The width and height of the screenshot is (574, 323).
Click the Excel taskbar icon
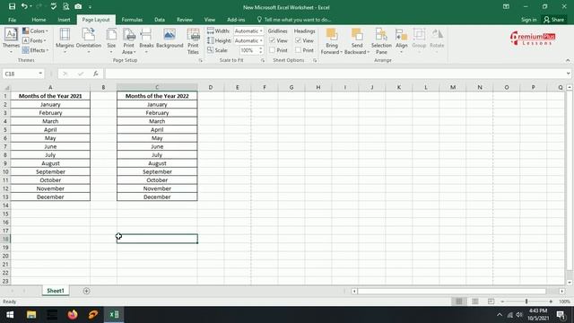pos(114,315)
